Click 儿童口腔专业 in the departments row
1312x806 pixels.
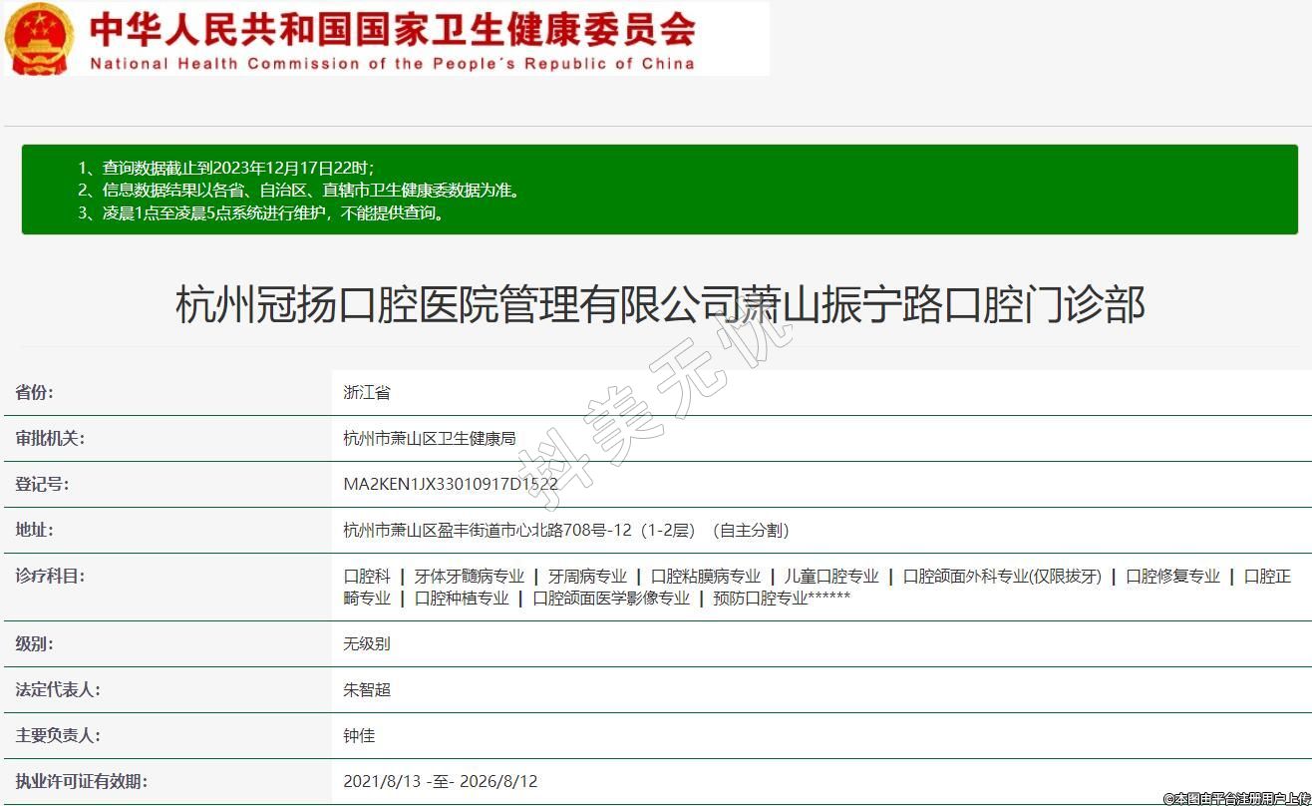tap(831, 576)
